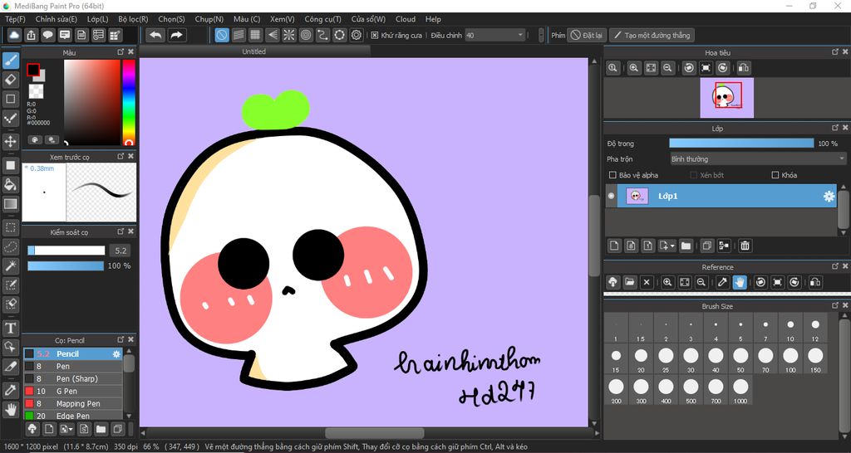Open snap settings gear icon
851x453 pixels.
[357, 35]
